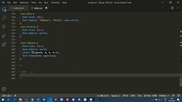Open Run and Debug view
Viewport: 182px width, 102px height.
[4, 36]
